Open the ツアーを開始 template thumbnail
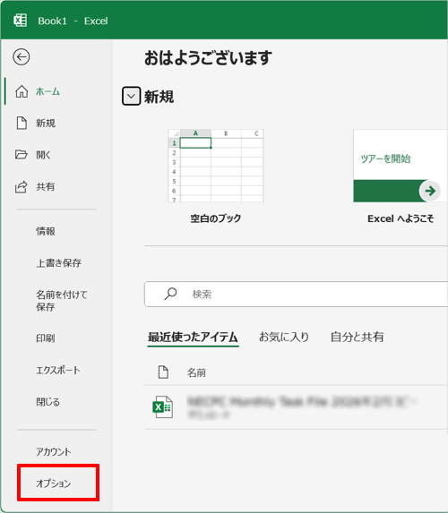This screenshot has height=513, width=448. tap(401, 166)
